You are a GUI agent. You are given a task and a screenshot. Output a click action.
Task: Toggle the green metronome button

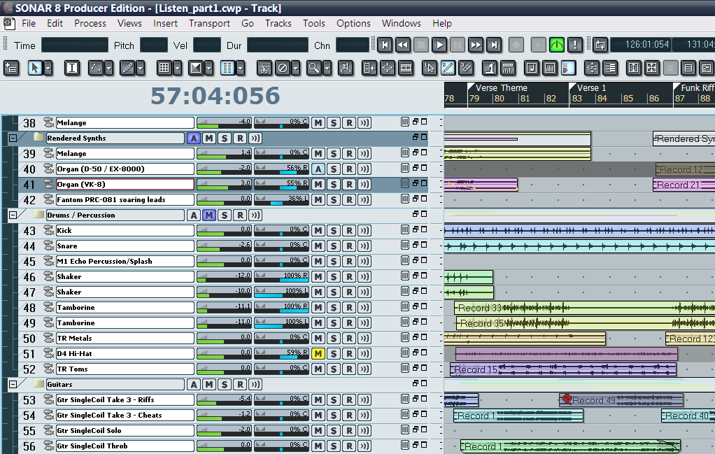pyautogui.click(x=557, y=45)
